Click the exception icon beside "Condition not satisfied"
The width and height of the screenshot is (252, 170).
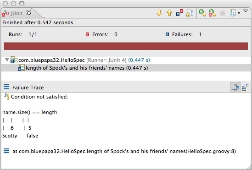tap(7, 96)
